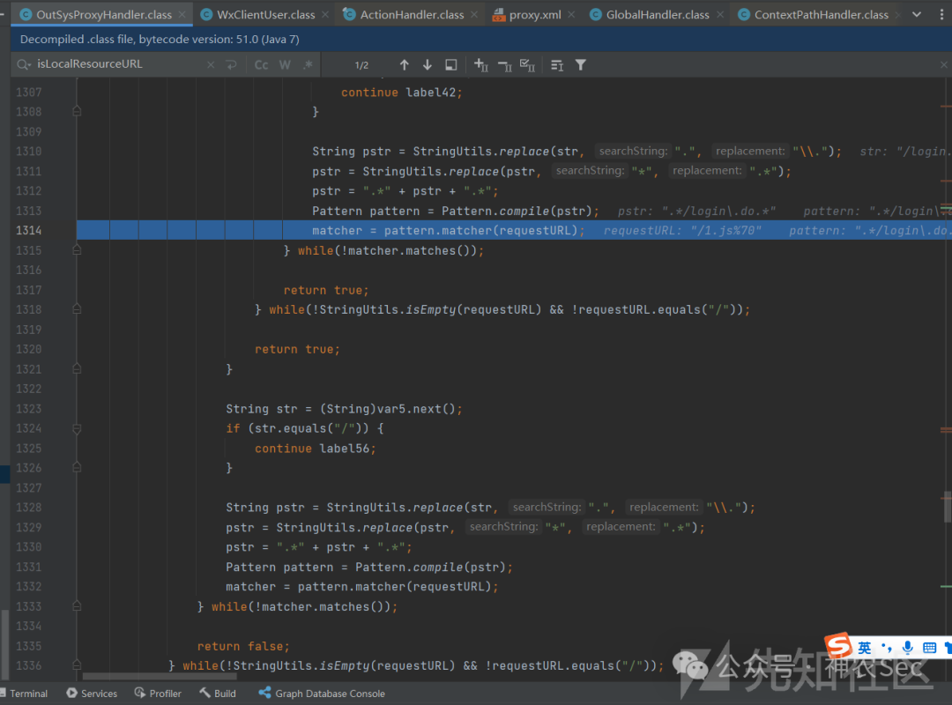Open the Graph Database Console

click(x=322, y=694)
